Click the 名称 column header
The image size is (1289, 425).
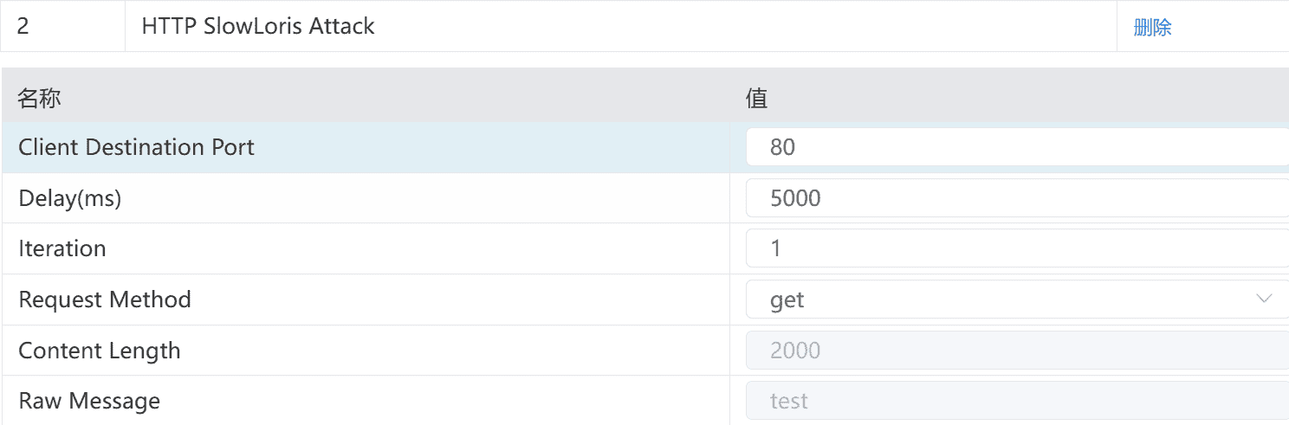[x=39, y=99]
